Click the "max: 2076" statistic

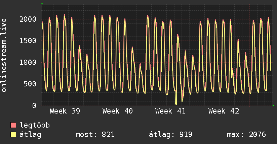[x=246, y=135]
